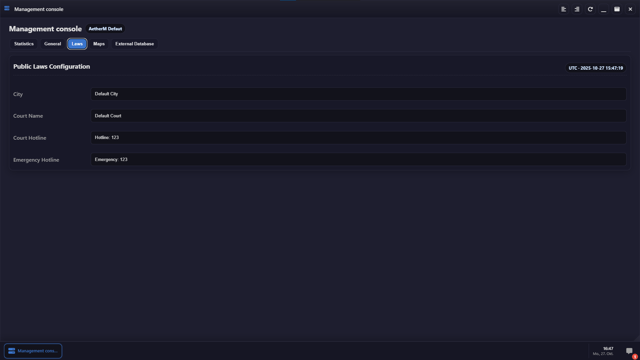Click the align-right icon in title bar
Image resolution: width=640 pixels, height=360 pixels.
tap(577, 9)
